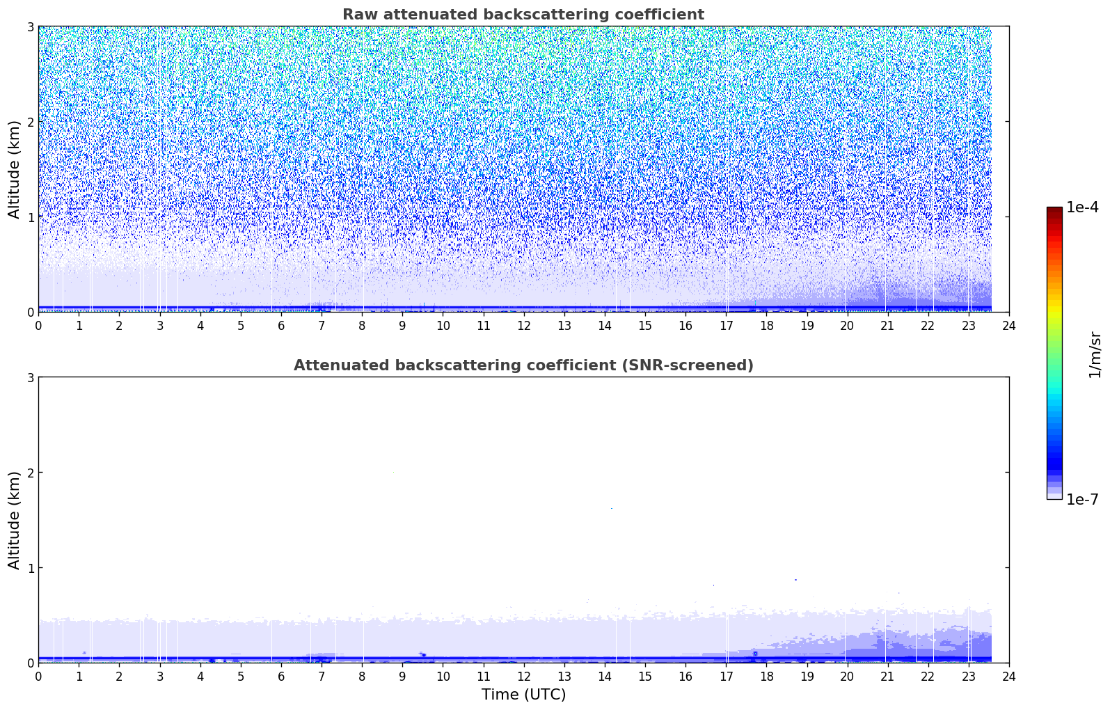Click the '1e-7' colorbar minimum label
The height and width of the screenshot is (710, 1110).
tap(1081, 500)
